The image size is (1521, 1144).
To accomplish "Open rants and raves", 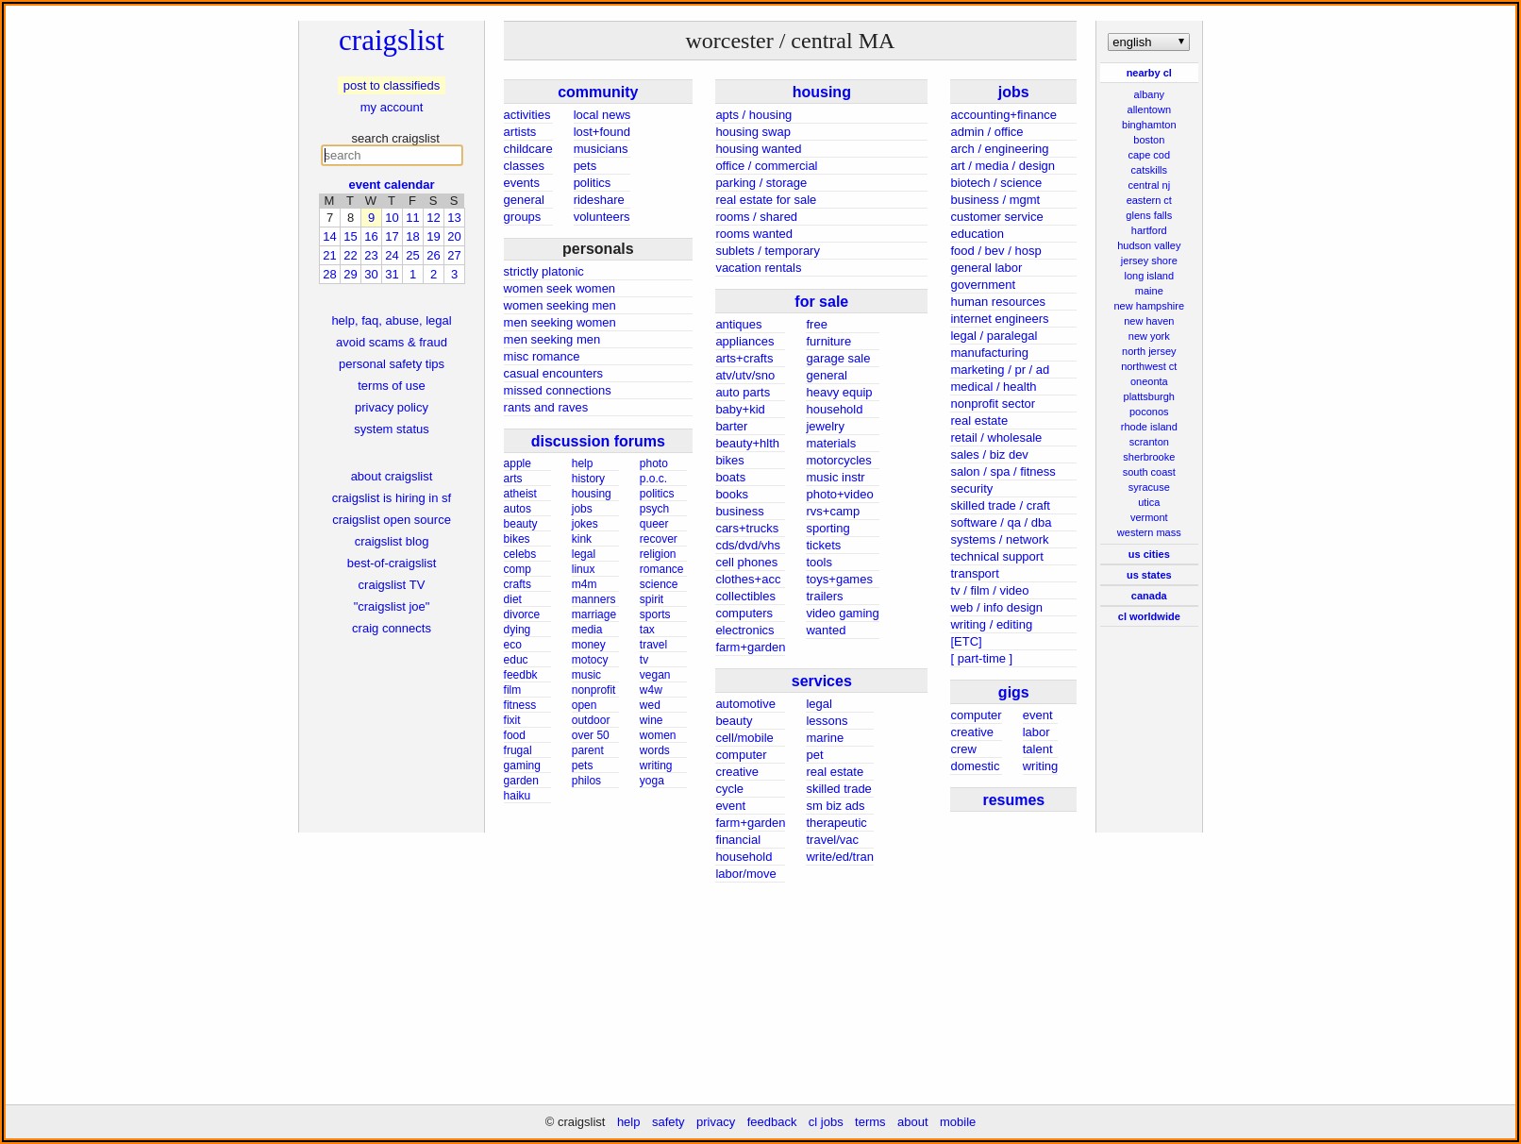I will 545,407.
